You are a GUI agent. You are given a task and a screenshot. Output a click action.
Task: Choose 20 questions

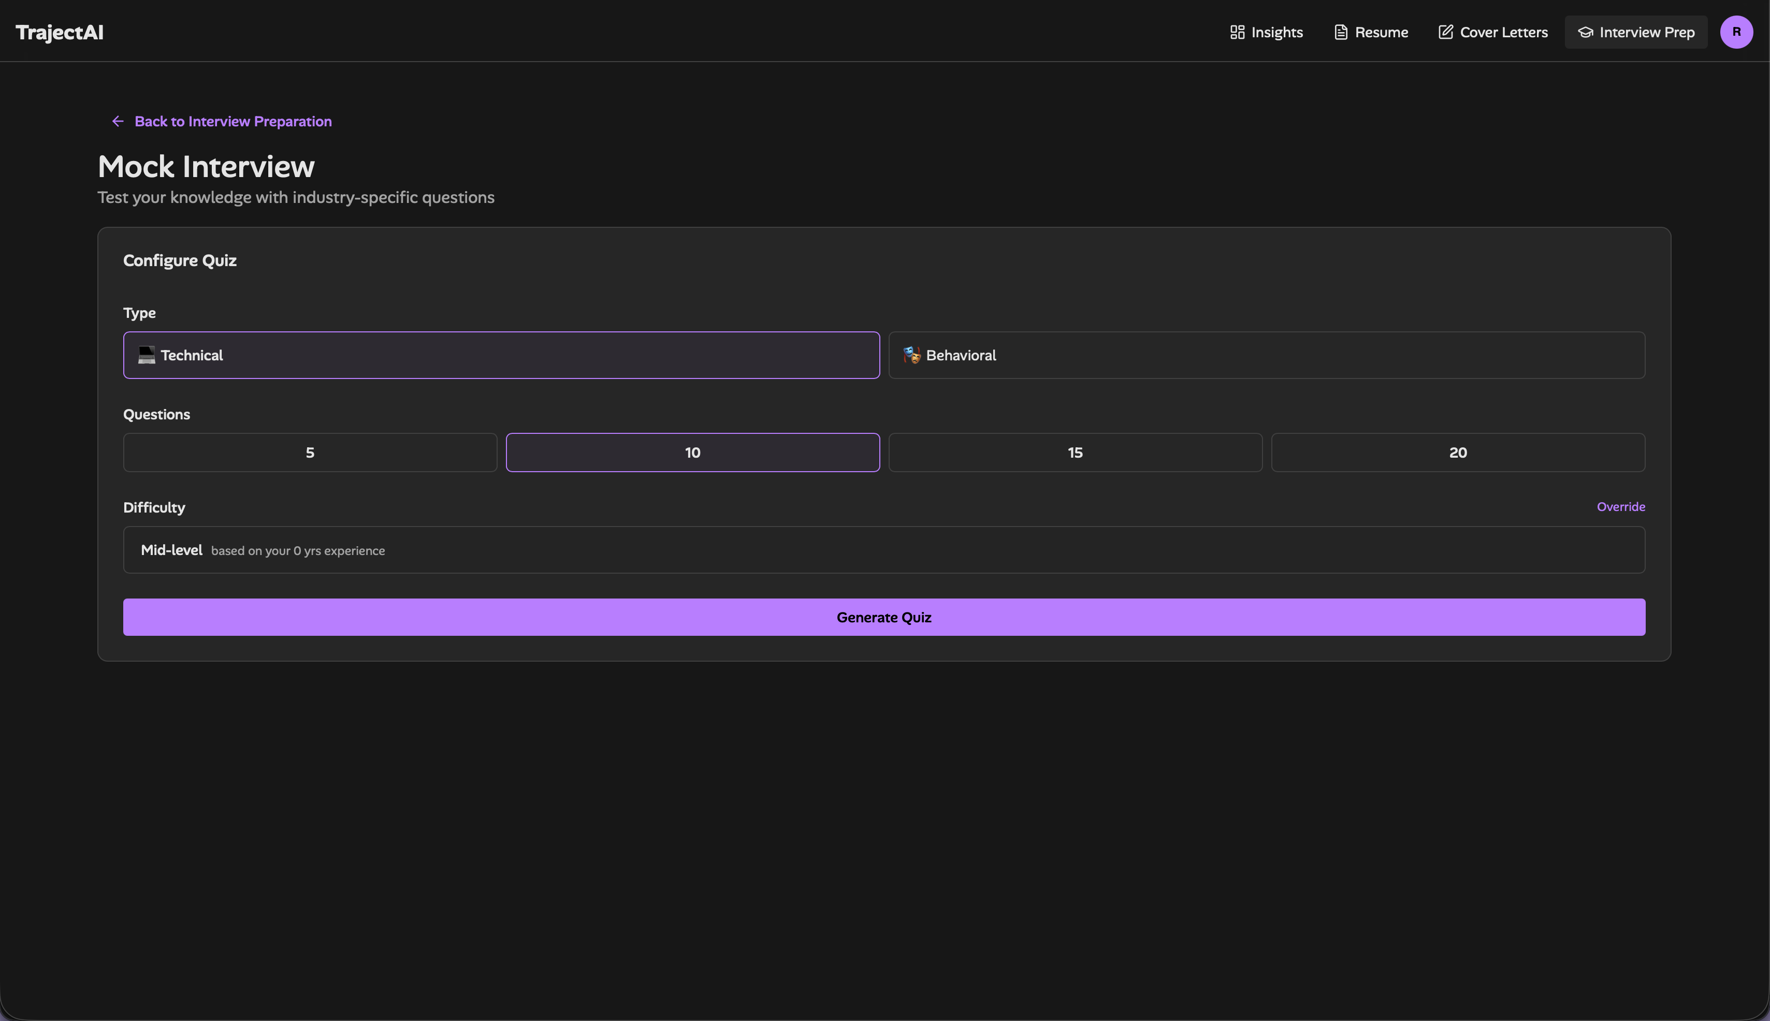(x=1458, y=453)
